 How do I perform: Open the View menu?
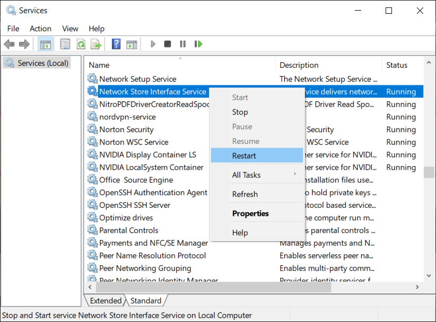click(x=70, y=29)
